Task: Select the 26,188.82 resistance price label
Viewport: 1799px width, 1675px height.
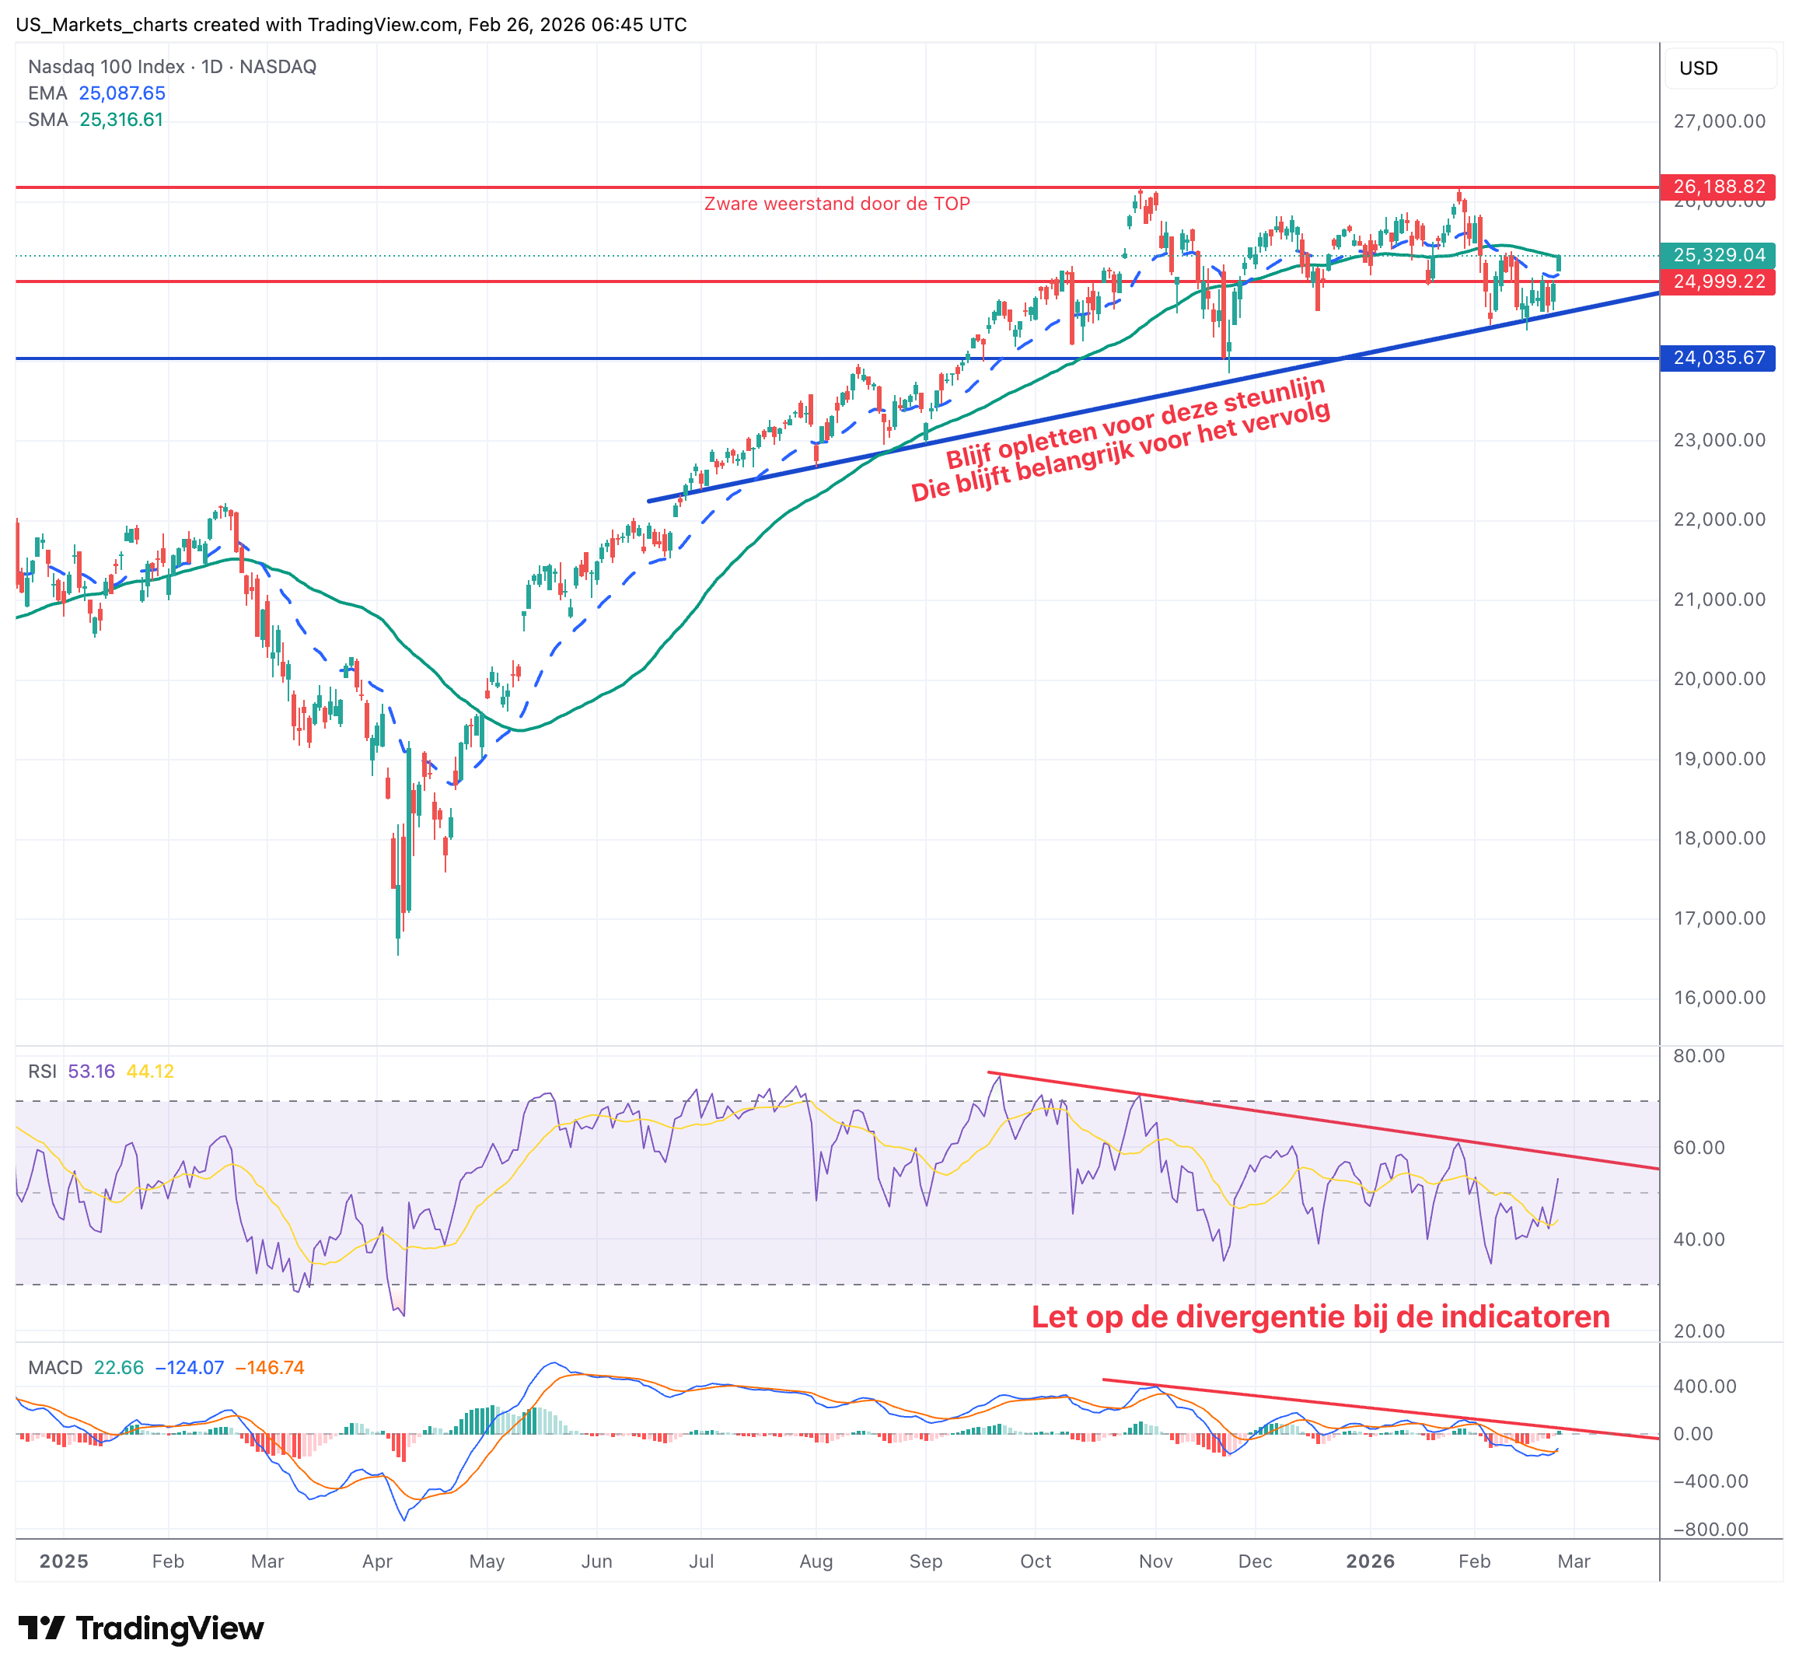Action: pos(1718,187)
